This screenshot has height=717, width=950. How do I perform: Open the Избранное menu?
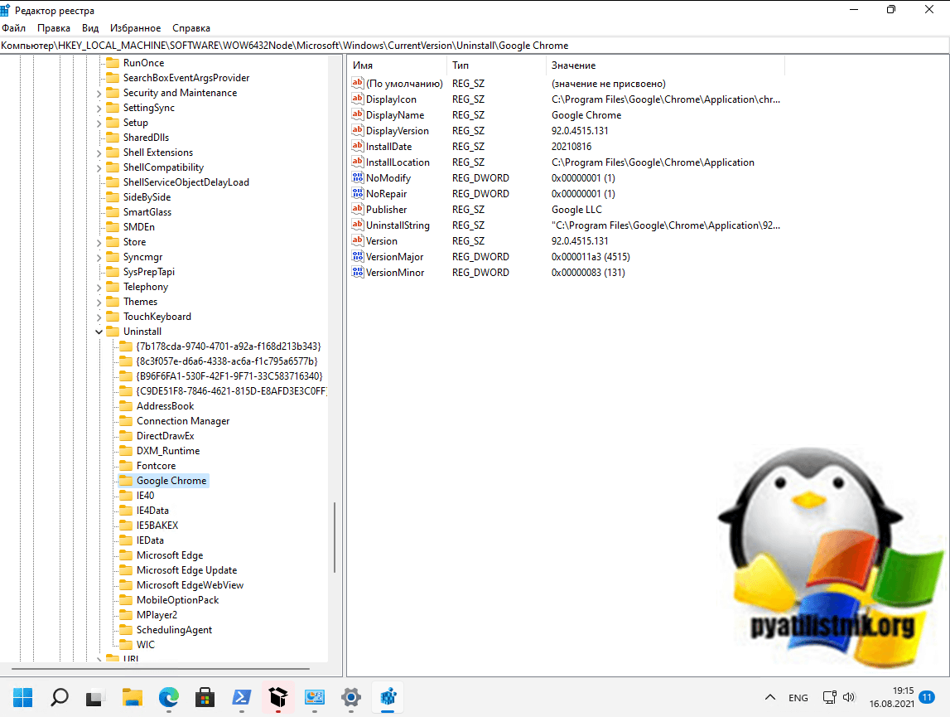pos(142,28)
